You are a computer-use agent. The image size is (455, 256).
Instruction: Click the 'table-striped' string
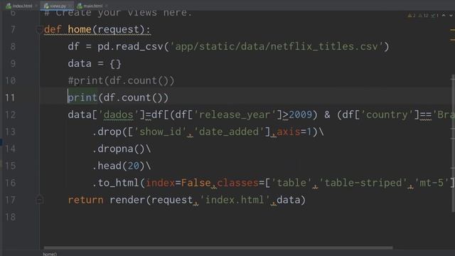point(363,183)
